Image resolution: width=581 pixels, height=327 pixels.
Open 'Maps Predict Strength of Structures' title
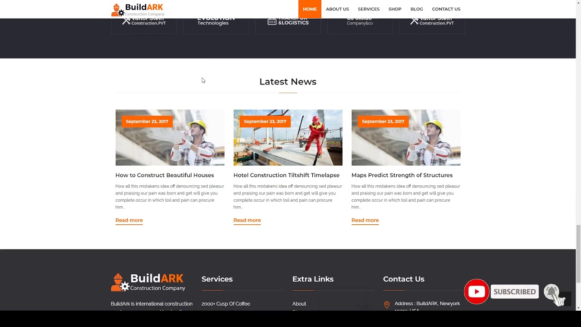point(402,175)
